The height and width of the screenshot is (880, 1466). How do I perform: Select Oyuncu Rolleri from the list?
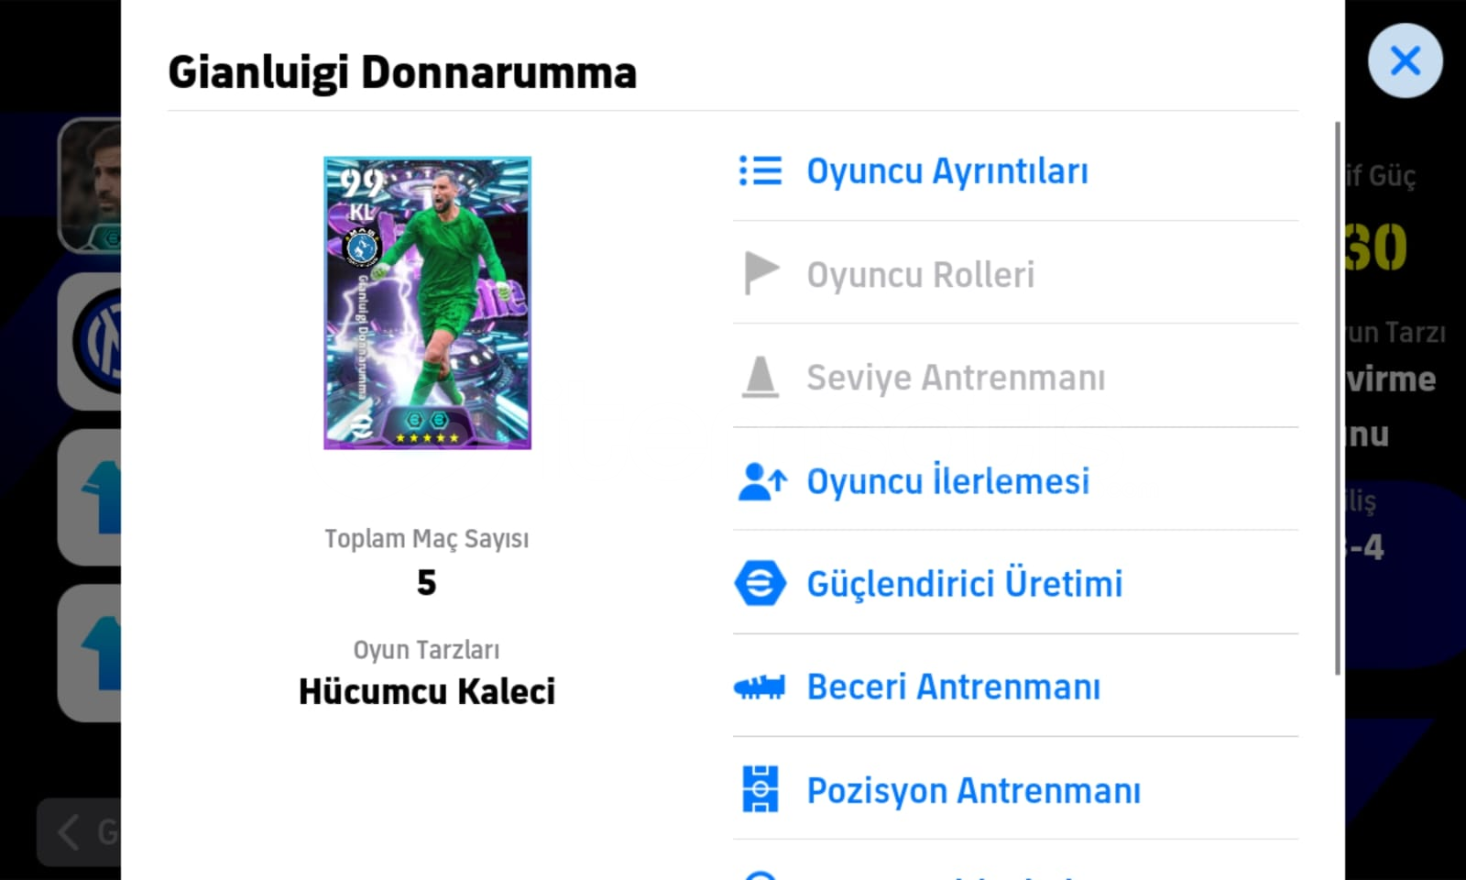click(x=920, y=274)
